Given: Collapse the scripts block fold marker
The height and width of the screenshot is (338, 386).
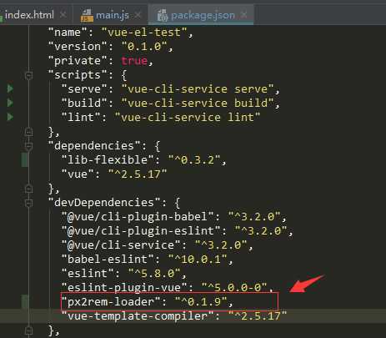Looking at the screenshot, I should tap(28, 75).
